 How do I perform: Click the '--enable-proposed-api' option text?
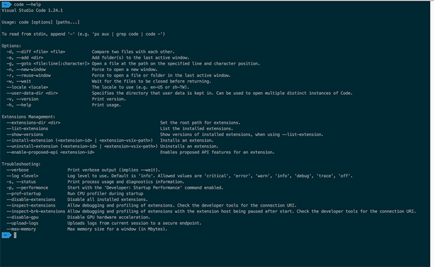pos(33,152)
